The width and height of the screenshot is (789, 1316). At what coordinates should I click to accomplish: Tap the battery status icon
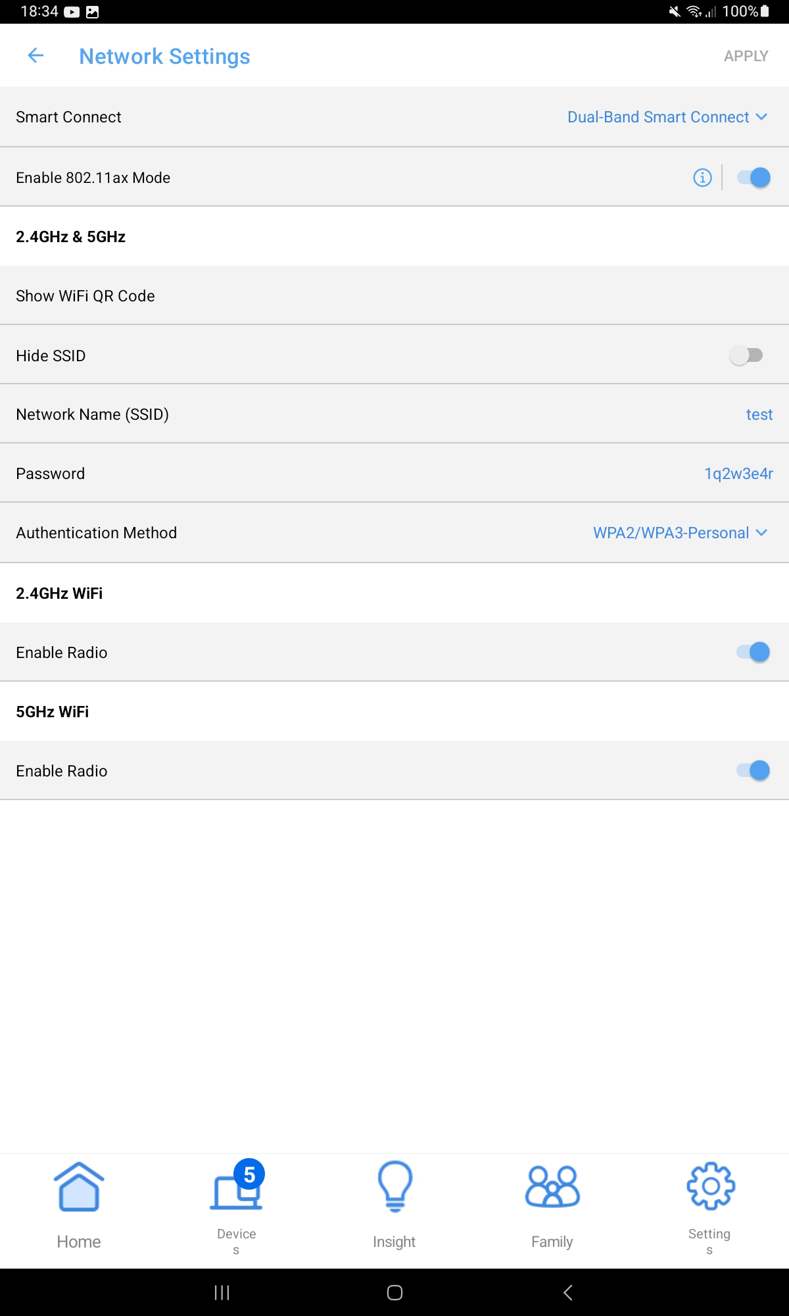pos(765,11)
